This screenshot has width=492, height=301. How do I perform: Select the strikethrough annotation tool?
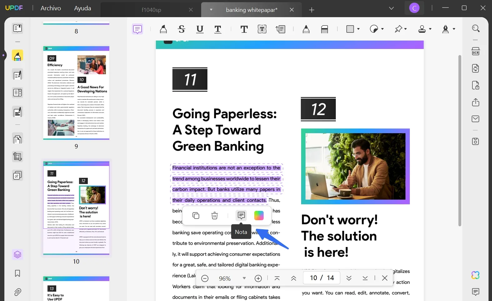pos(181,29)
